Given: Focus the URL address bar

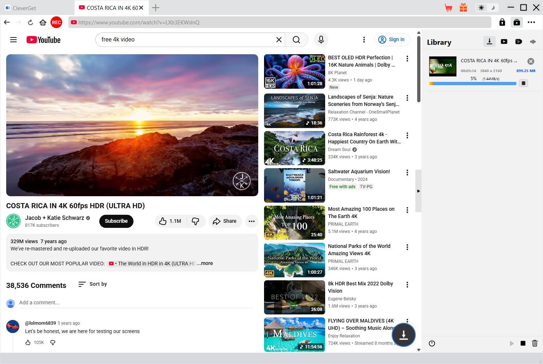Looking at the screenshot, I should tap(280, 22).
